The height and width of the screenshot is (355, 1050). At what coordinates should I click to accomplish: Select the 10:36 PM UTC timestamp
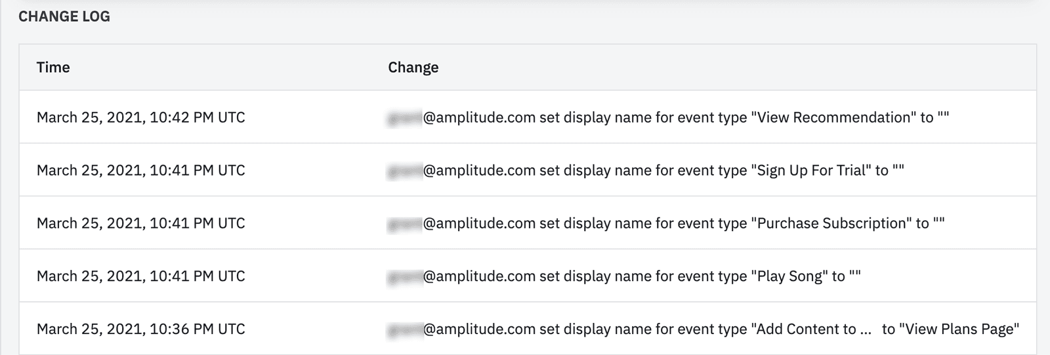140,329
